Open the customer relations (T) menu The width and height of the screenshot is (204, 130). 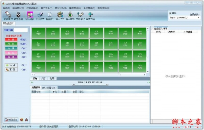point(47,8)
